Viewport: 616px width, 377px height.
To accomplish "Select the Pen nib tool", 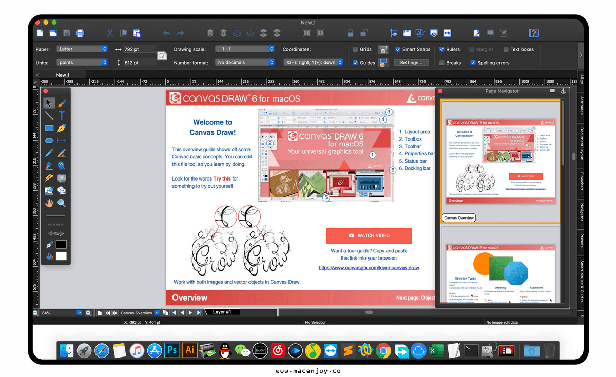I will (x=62, y=128).
